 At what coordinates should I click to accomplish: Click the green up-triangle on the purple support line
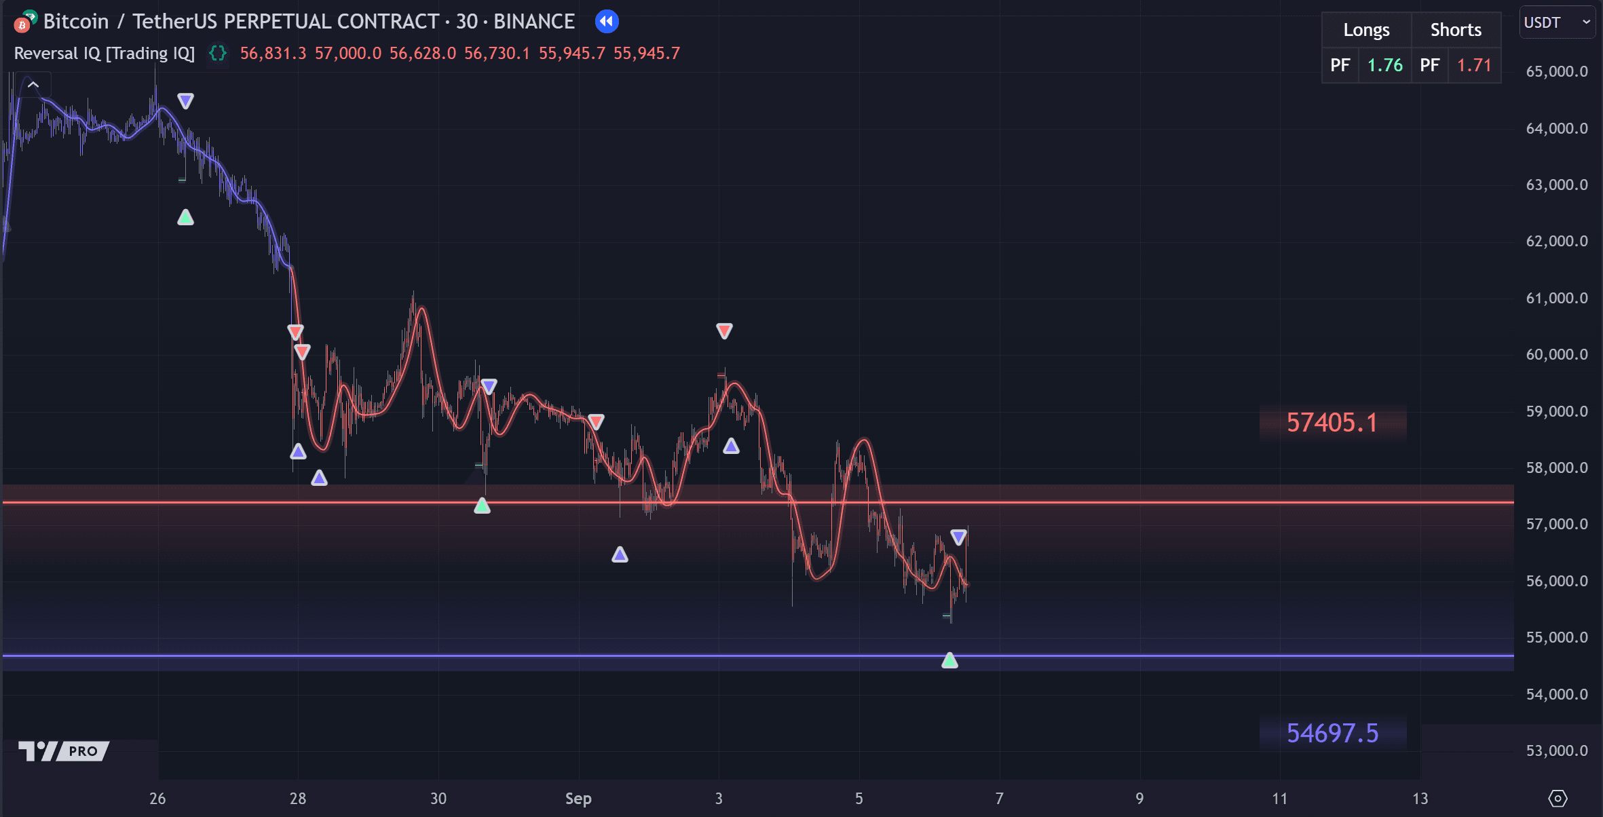tap(949, 660)
